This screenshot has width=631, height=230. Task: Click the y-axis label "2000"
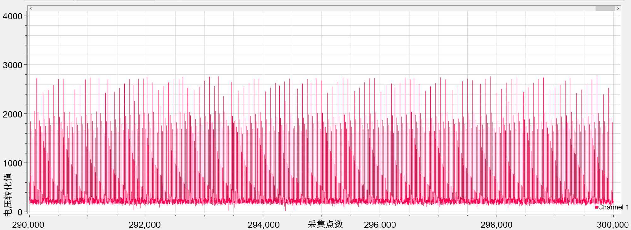(x=13, y=114)
